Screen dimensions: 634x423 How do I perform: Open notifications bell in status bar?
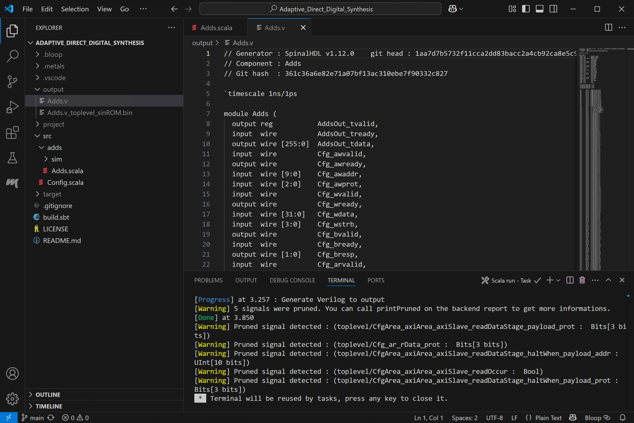[622, 418]
